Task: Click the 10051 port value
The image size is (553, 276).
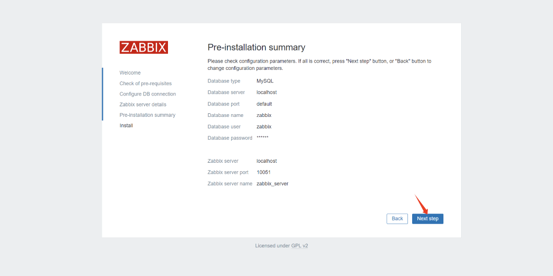Action: click(263, 172)
